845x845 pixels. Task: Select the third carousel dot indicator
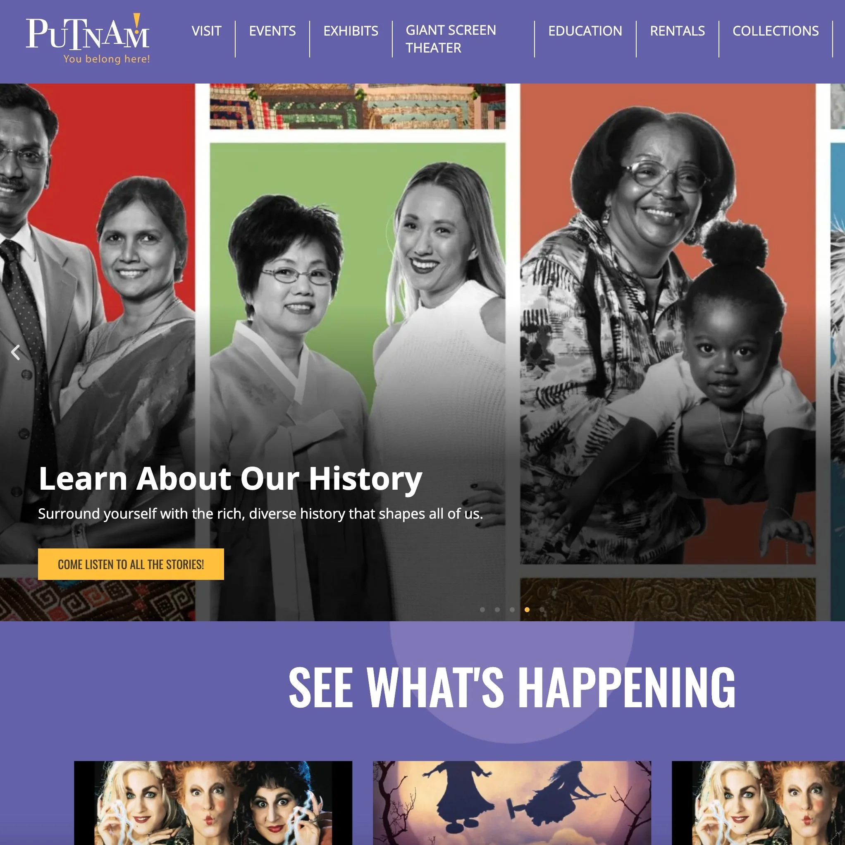point(512,610)
